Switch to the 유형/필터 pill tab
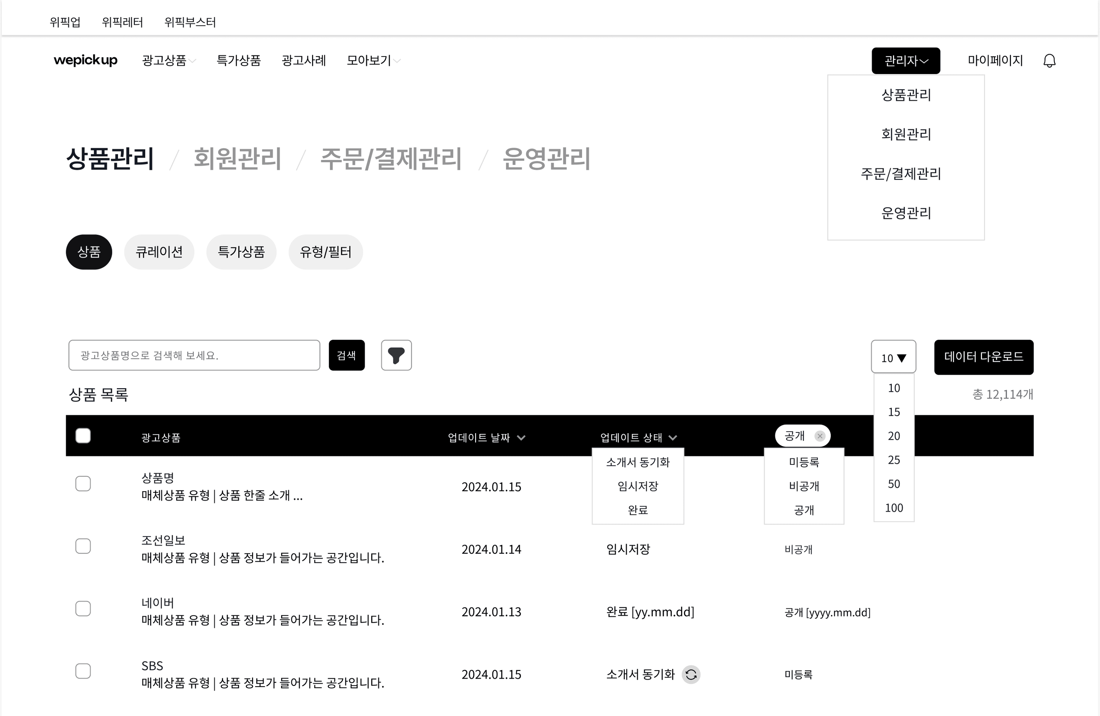This screenshot has width=1100, height=716. click(x=326, y=252)
